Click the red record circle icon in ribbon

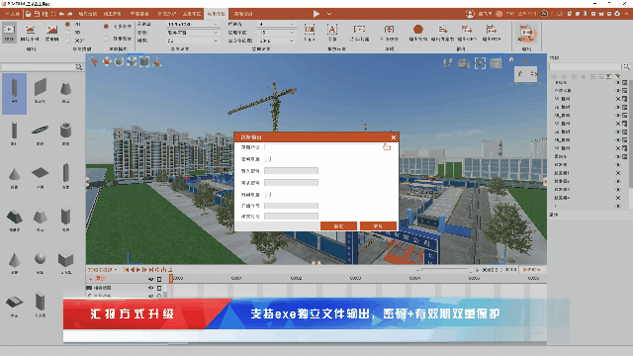tap(417, 30)
